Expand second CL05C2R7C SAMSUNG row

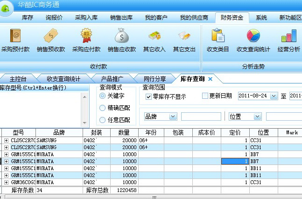click(6, 147)
